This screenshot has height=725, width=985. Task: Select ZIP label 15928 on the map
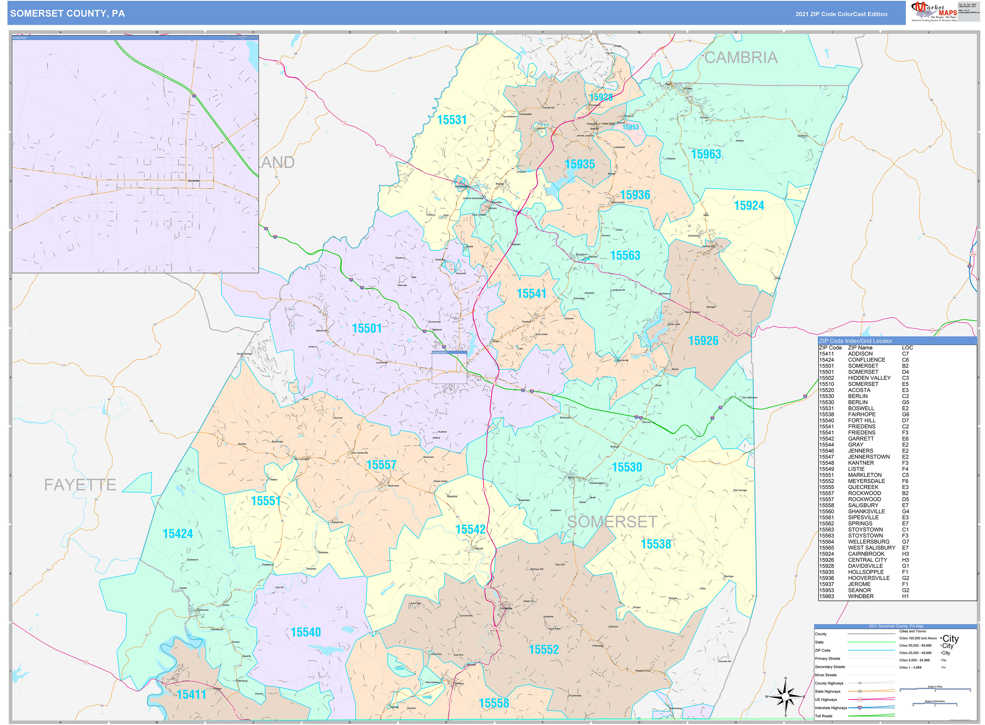pyautogui.click(x=601, y=97)
